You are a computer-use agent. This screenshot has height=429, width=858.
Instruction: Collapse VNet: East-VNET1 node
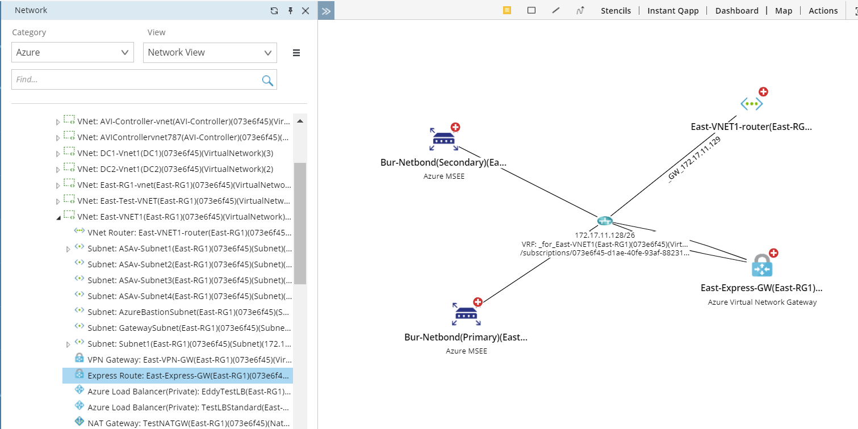[57, 217]
